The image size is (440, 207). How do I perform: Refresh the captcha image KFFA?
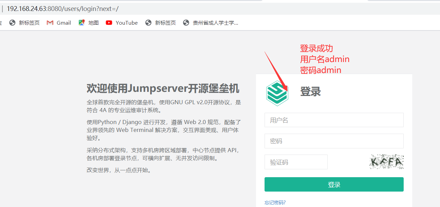pos(386,162)
